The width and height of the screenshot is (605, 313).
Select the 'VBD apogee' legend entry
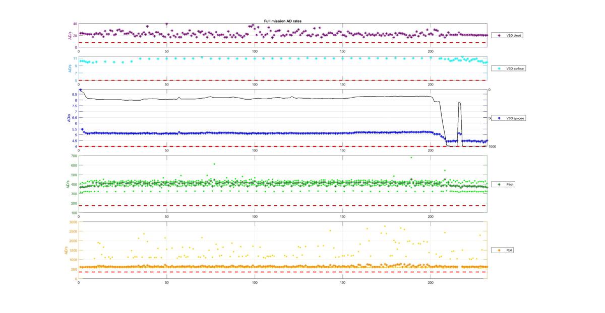pos(509,118)
